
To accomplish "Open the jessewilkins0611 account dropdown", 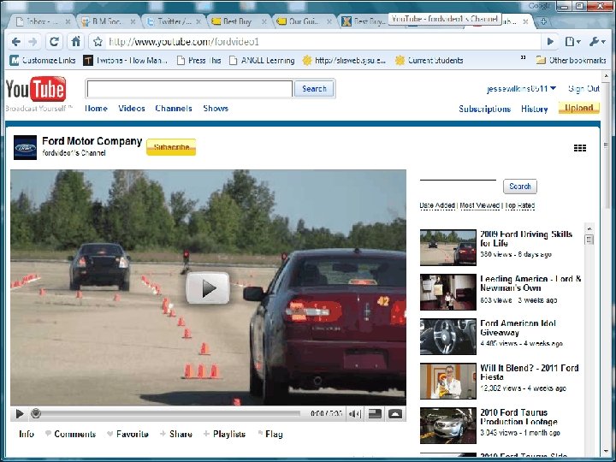I will click(x=521, y=89).
